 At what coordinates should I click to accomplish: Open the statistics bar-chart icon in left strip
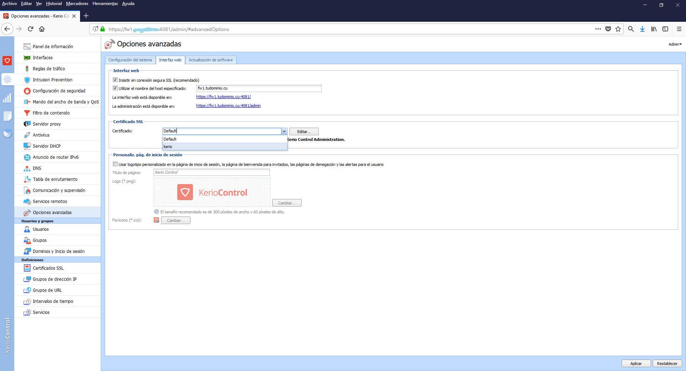(7, 98)
